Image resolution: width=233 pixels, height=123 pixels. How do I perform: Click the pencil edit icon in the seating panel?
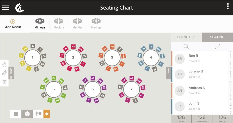point(217,47)
